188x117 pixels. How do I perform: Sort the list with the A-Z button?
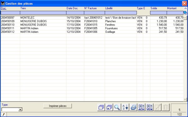125,107
